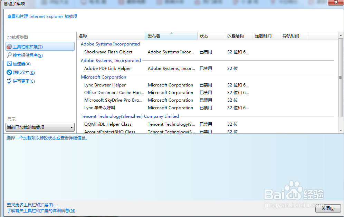Select Shockwave Flash Object add-on row
Image resolution: width=344 pixels, height=217 pixels.
[207, 52]
